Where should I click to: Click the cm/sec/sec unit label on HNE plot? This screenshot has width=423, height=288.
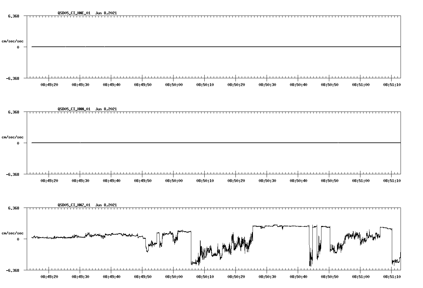coord(12,41)
